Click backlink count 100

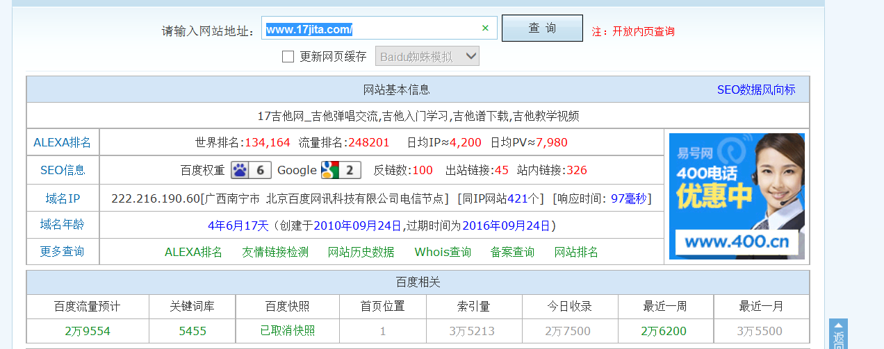pyautogui.click(x=423, y=170)
